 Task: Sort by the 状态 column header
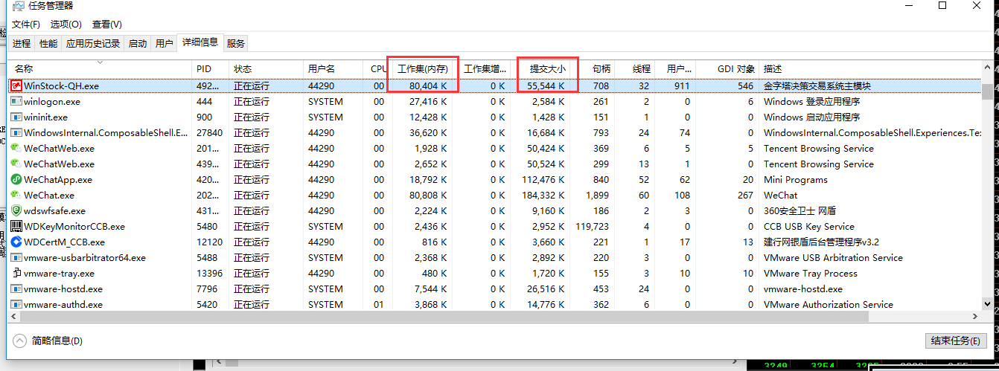pyautogui.click(x=266, y=68)
